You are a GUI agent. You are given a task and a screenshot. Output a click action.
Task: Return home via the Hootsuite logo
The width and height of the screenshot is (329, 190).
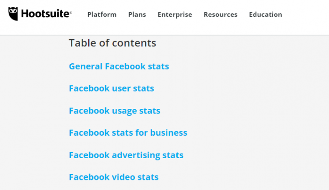(40, 14)
